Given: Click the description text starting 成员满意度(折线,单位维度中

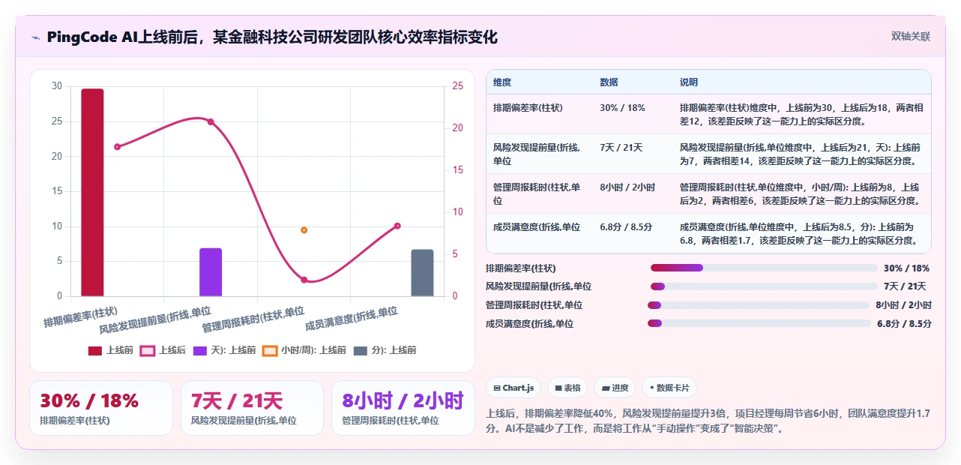Looking at the screenshot, I should (x=800, y=234).
